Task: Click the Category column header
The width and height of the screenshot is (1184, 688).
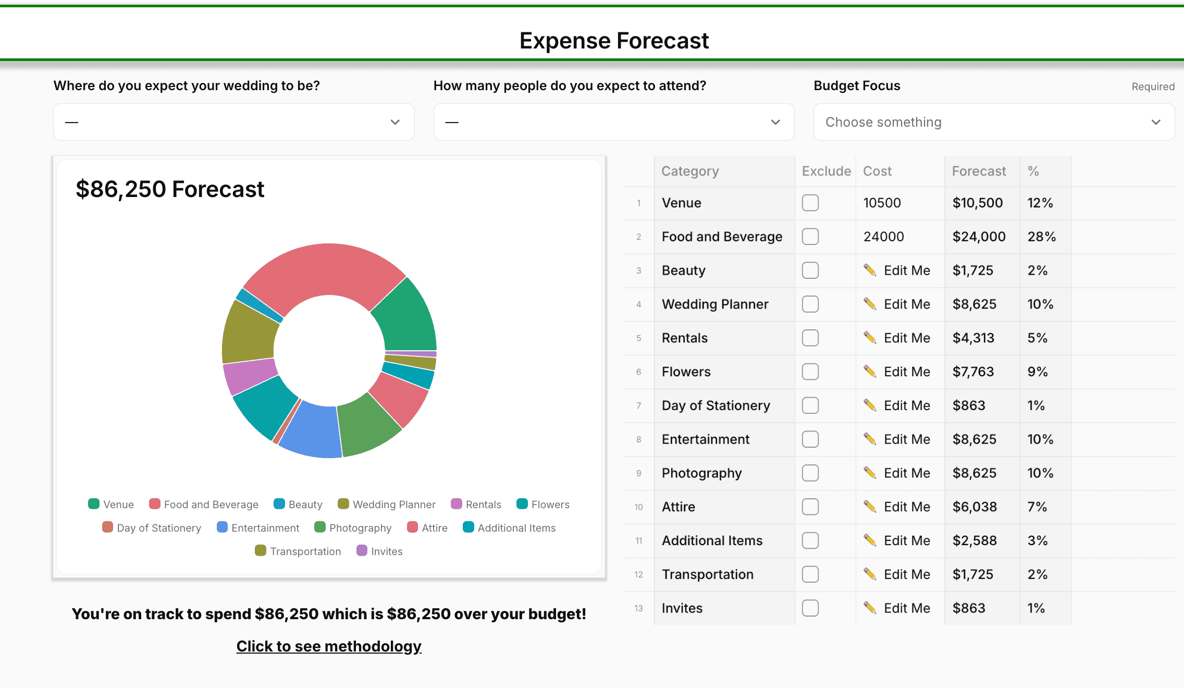Action: pos(690,171)
